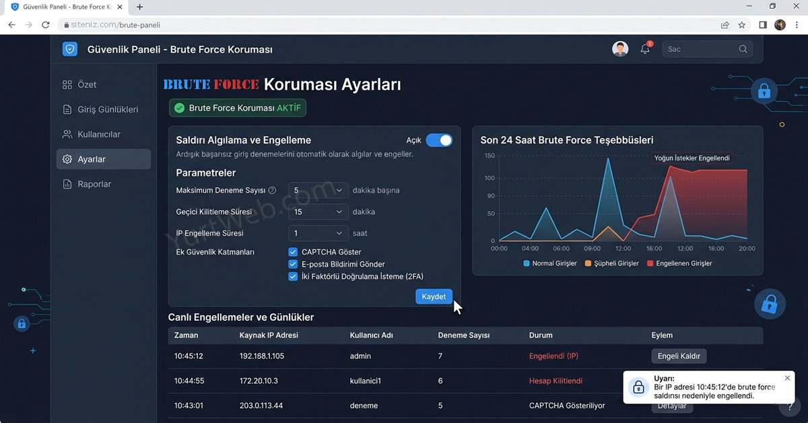Viewport: 808px width, 423px height.
Task: Click the help question mark at bottom right
Action: click(789, 407)
